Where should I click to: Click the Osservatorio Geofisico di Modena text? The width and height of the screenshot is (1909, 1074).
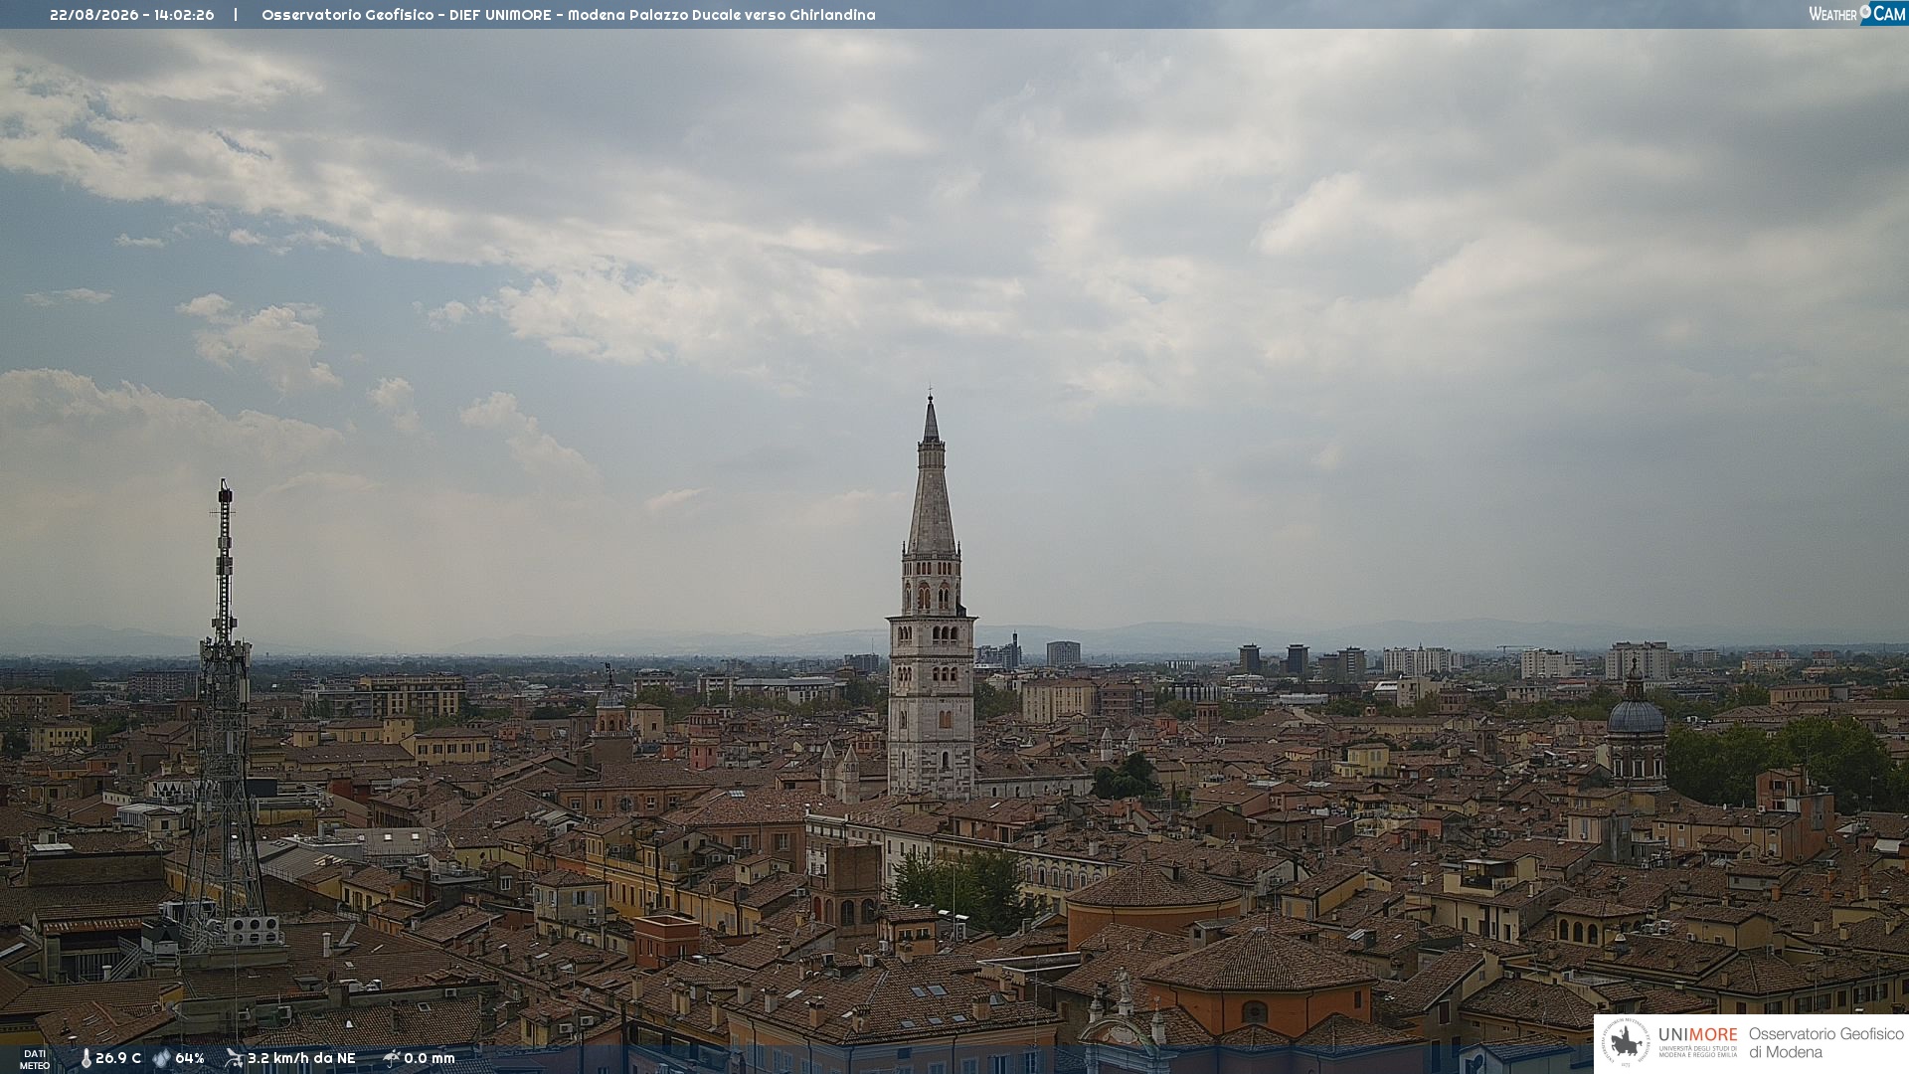pos(1825,1043)
